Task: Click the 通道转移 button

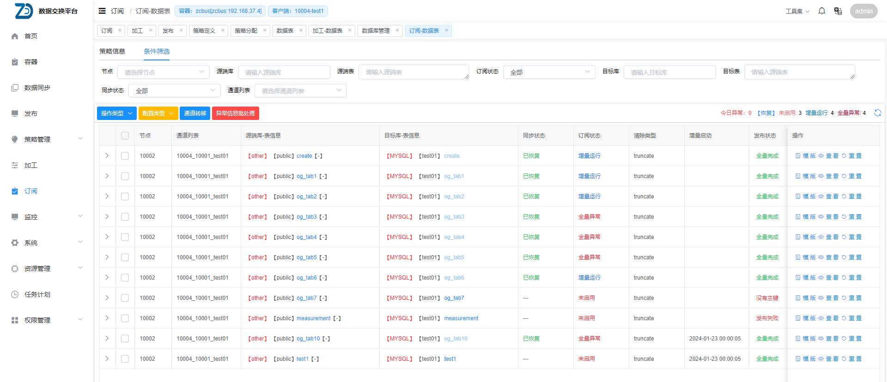Action: (195, 113)
